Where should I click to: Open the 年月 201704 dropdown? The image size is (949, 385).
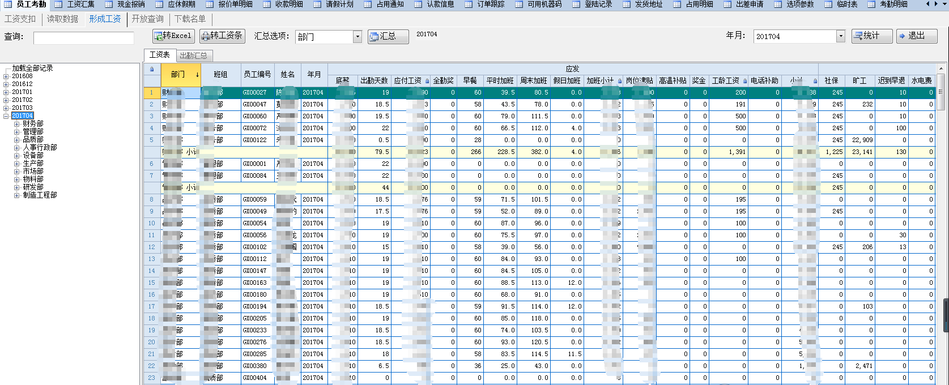tap(841, 36)
